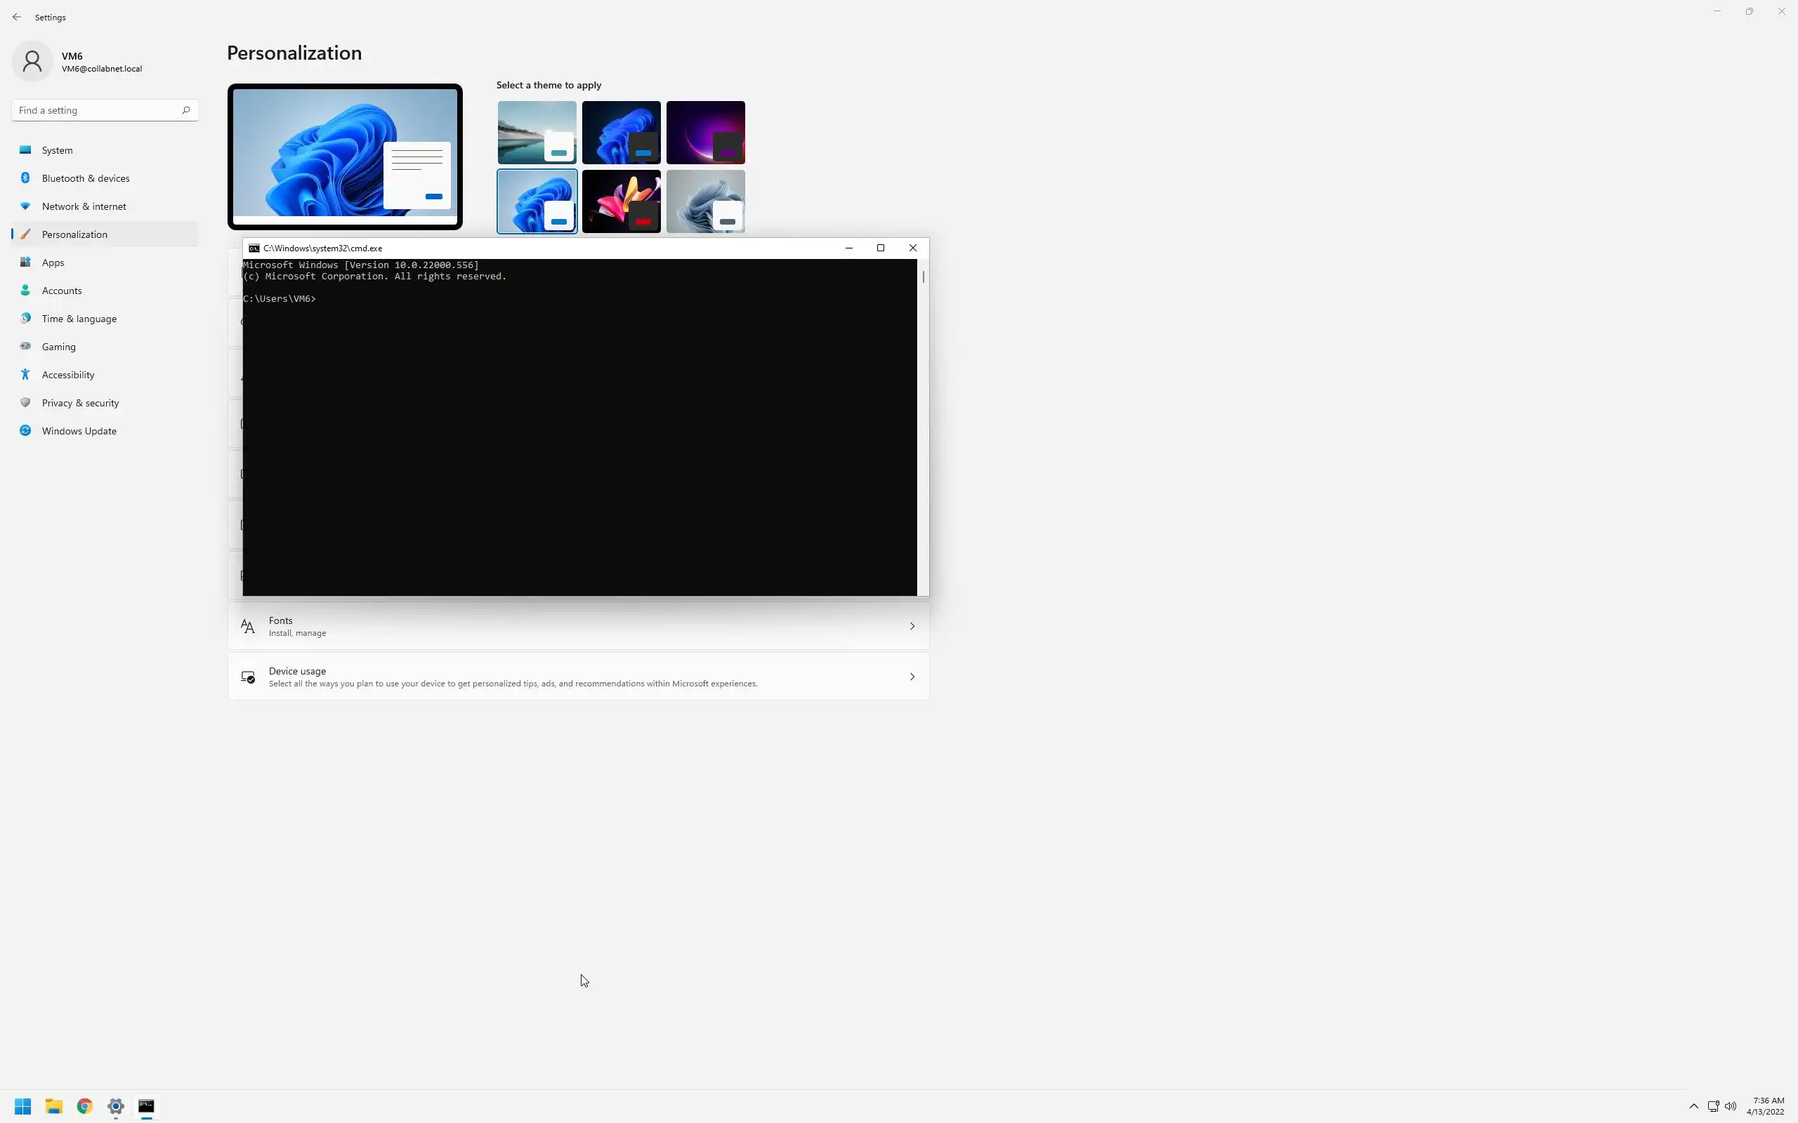Go to Accessibility settings
This screenshot has height=1123, width=1798.
click(67, 375)
